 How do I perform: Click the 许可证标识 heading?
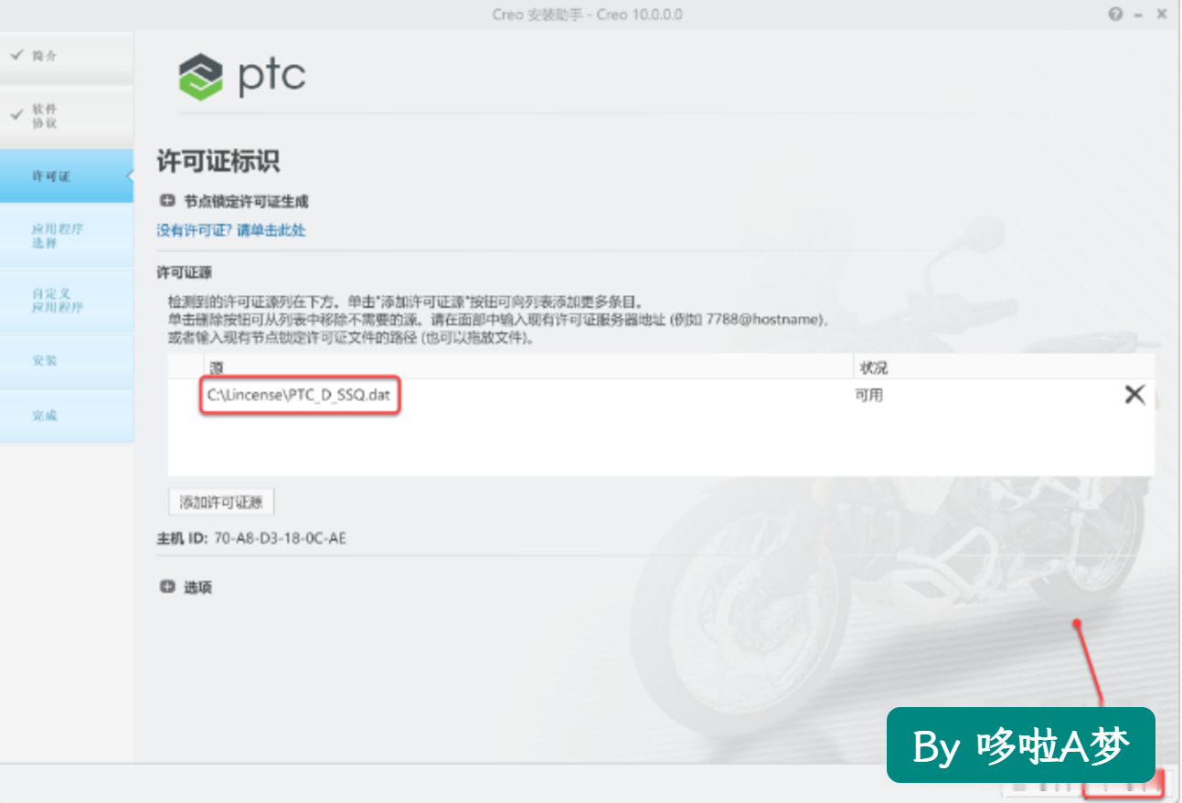tap(218, 162)
